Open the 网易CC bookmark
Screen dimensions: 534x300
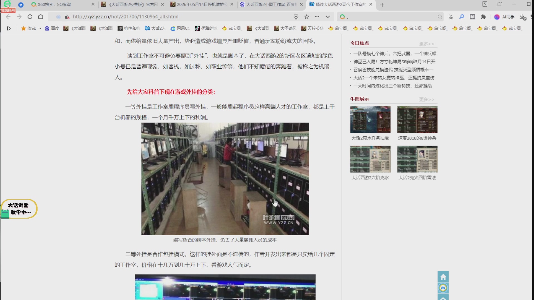coord(180,28)
